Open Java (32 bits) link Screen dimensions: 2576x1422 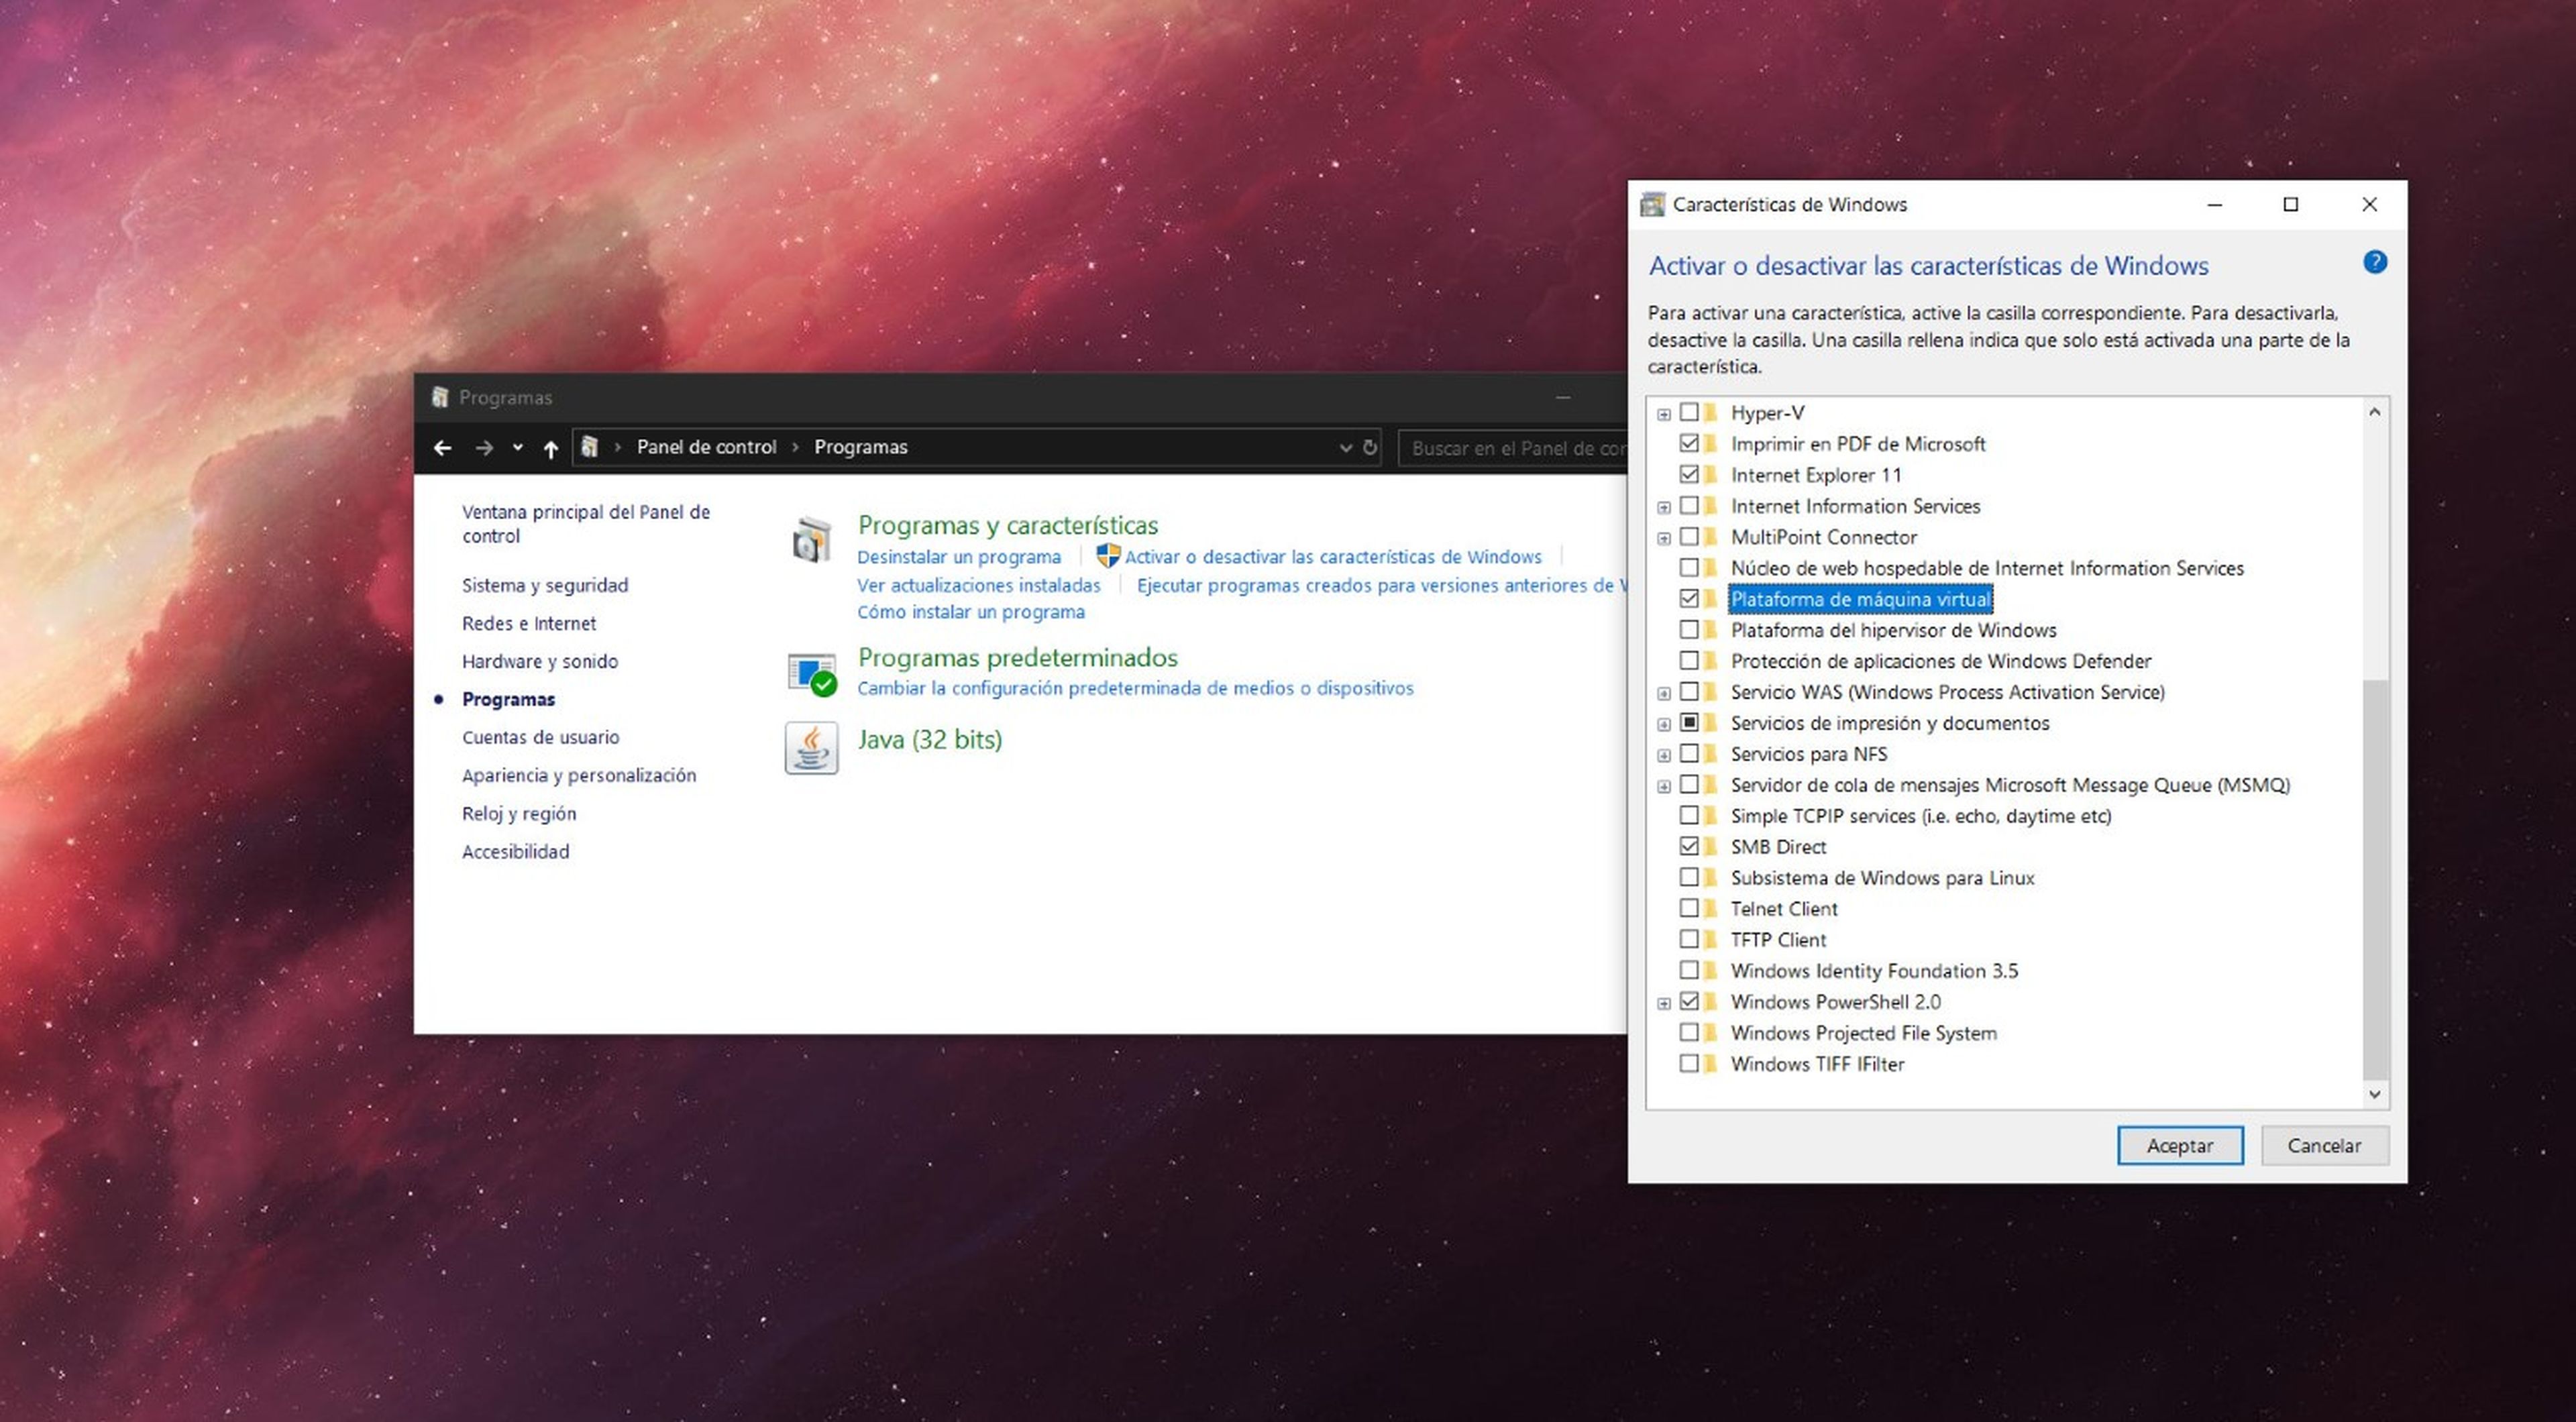[930, 739]
